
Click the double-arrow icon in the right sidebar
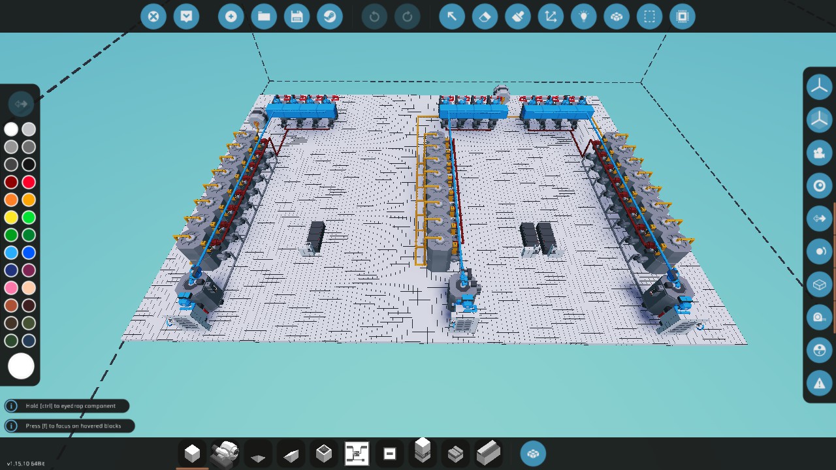point(819,218)
